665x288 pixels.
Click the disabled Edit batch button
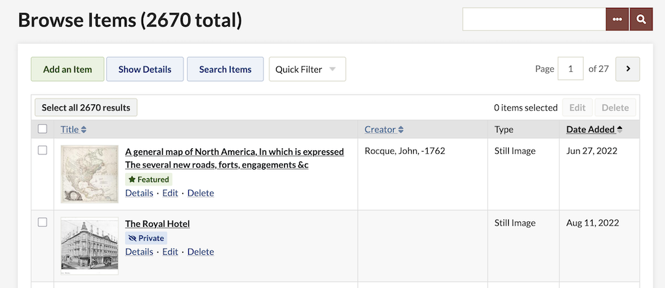click(x=577, y=107)
